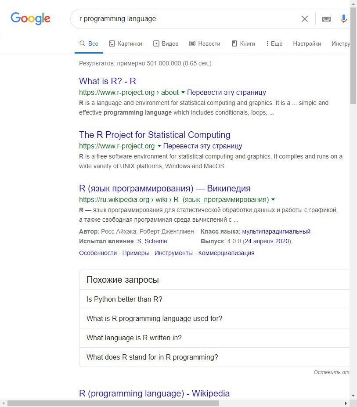Open R (programming language) - Wikipedia result
This screenshot has height=407, width=357.
(154, 393)
